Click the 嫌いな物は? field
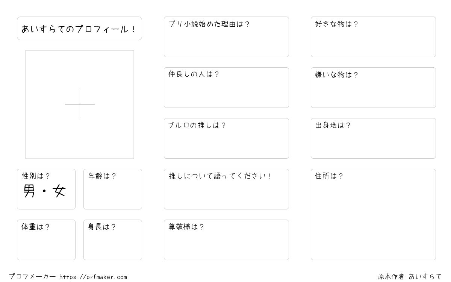451x282 pixels. pyautogui.click(x=373, y=88)
